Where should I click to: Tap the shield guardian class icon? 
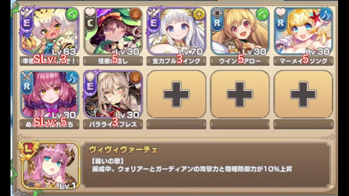pos(90,77)
